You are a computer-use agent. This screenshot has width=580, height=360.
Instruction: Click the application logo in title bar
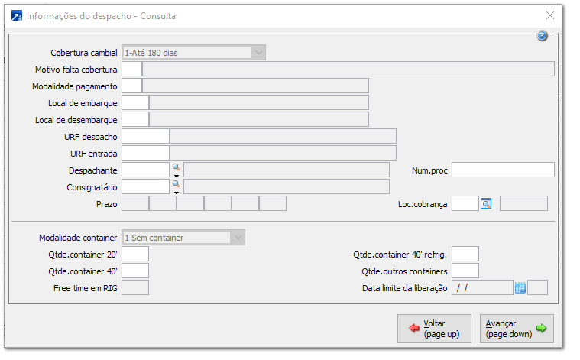17,15
